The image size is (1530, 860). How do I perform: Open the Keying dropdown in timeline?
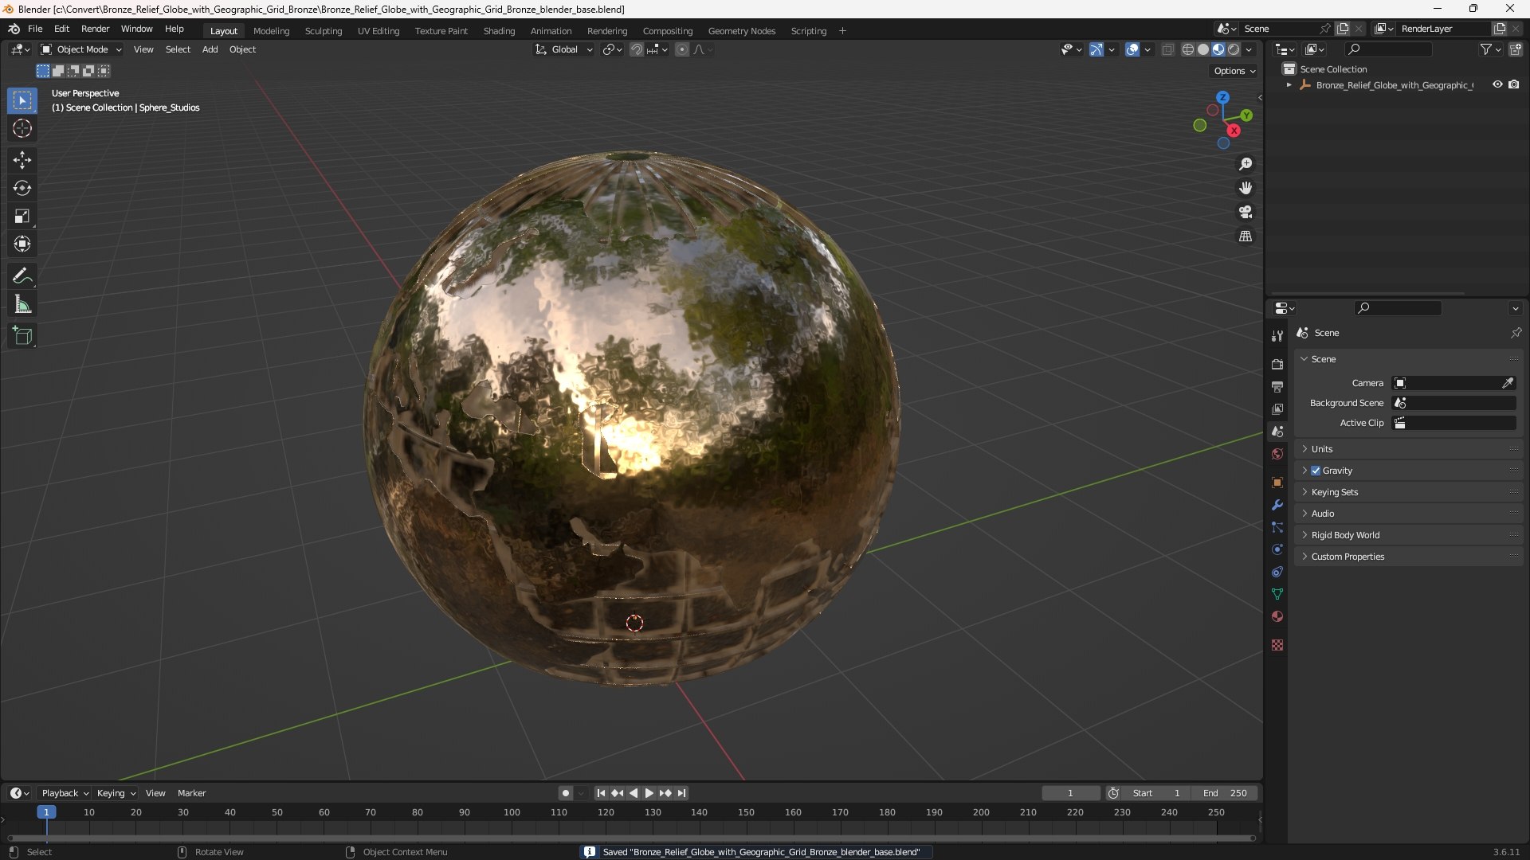point(116,793)
